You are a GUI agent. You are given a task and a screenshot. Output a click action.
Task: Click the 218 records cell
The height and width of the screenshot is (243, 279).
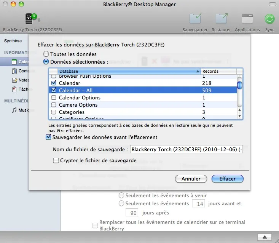tap(207, 83)
